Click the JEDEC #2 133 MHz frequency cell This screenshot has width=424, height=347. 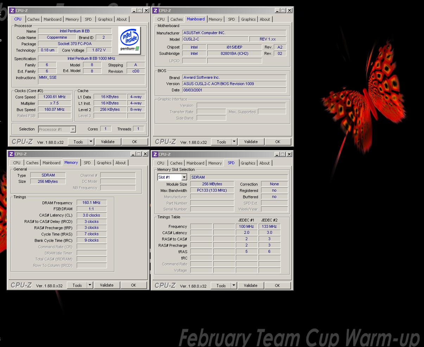[270, 226]
